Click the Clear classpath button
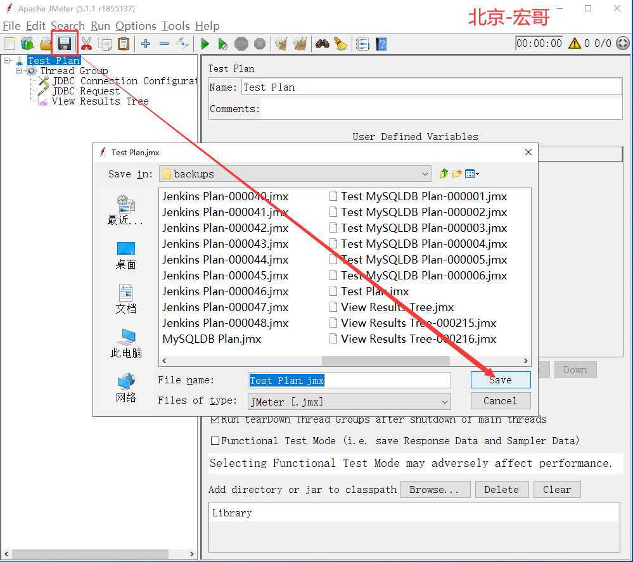633x562 pixels. [557, 489]
